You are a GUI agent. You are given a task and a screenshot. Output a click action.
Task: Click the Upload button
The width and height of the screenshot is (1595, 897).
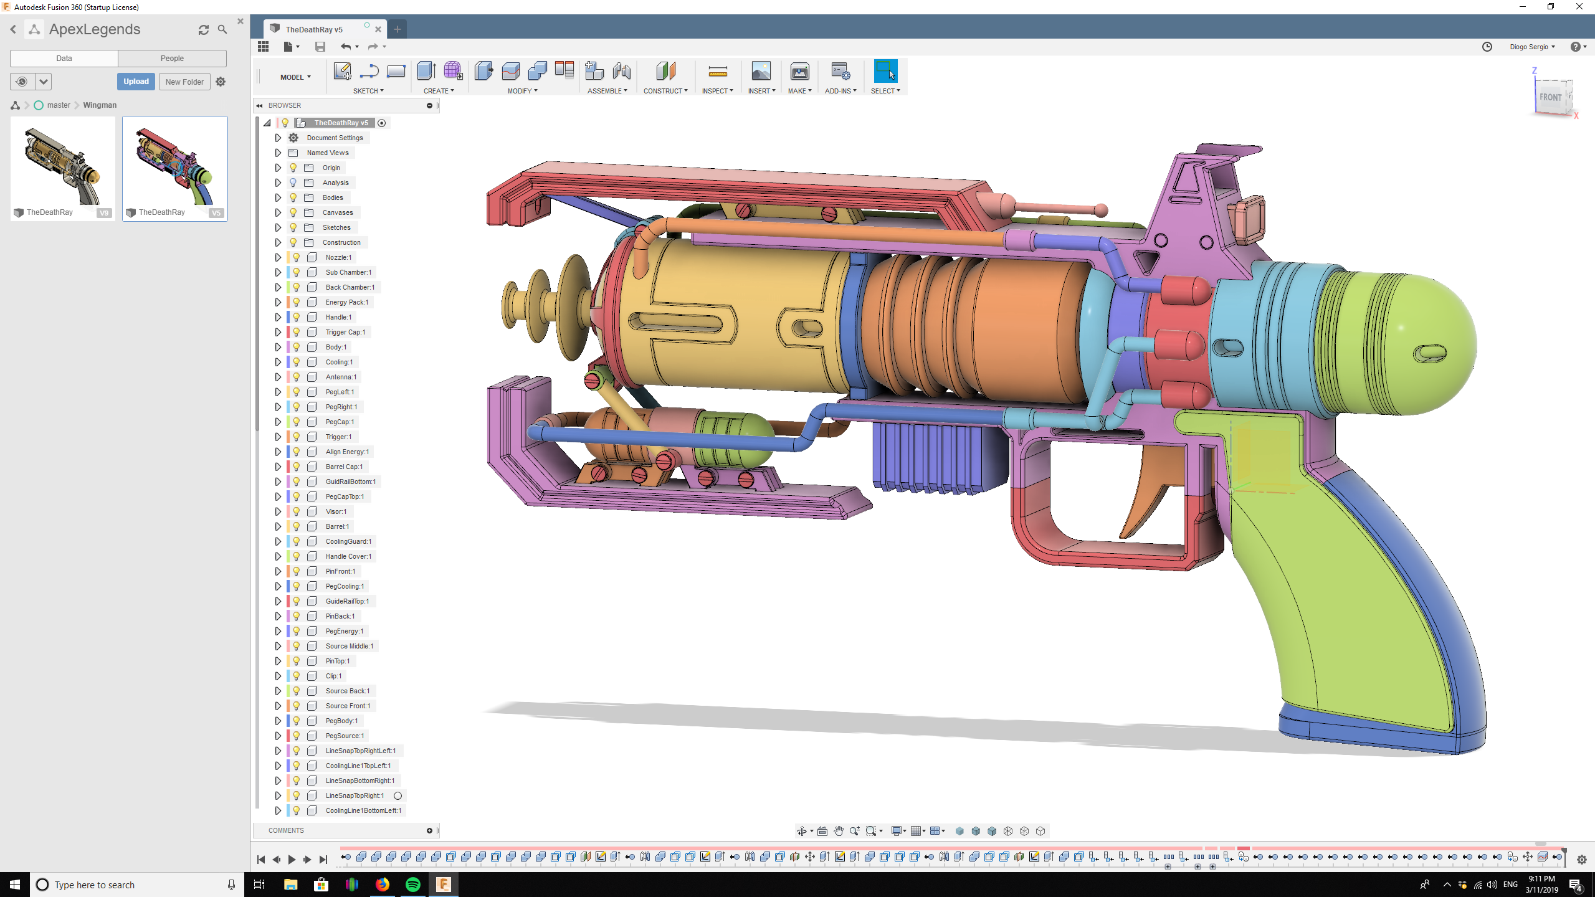click(136, 82)
